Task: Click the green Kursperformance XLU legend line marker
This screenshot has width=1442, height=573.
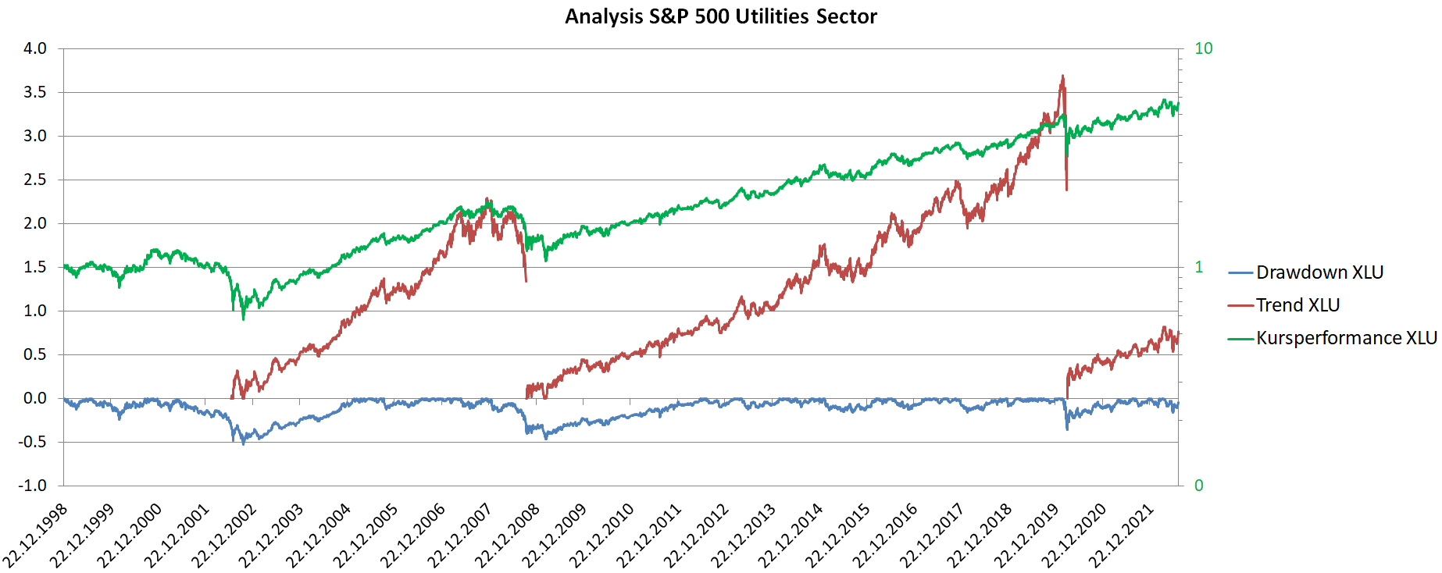Action: 1240,339
